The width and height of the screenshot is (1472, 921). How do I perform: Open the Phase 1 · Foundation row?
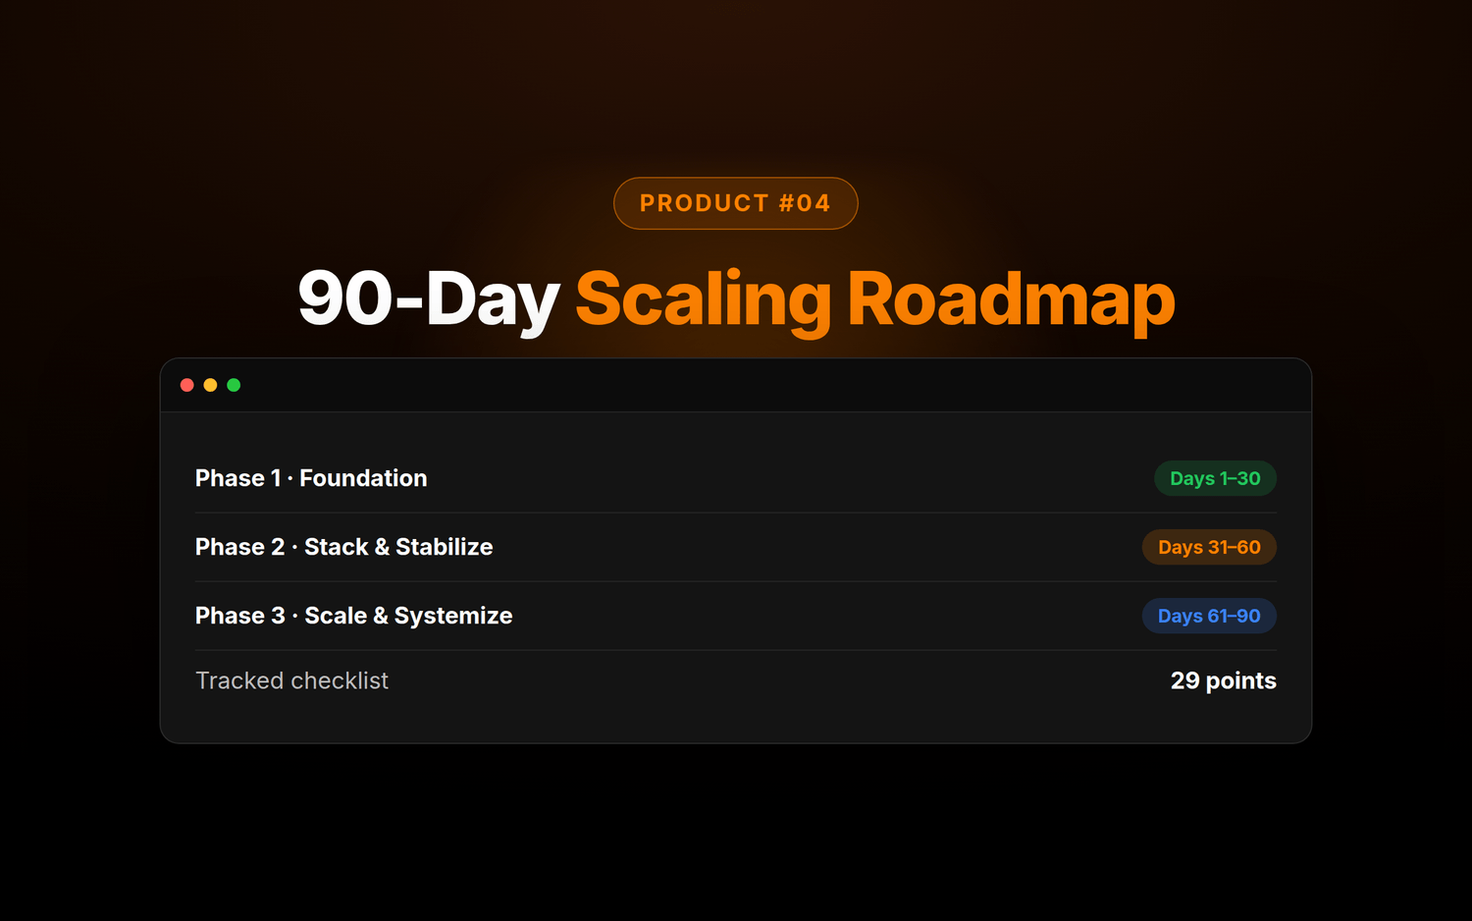point(736,478)
